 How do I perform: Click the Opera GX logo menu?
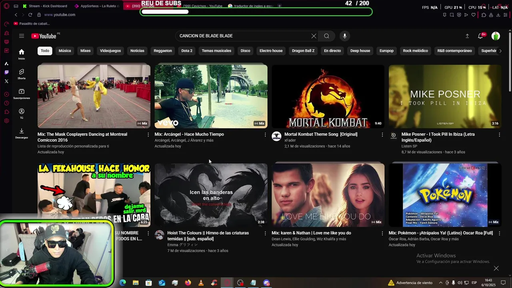pos(6,6)
